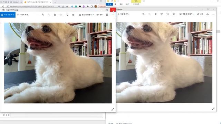The image size is (221, 124).
Task: Open the blue File tab in File Explorer
Action: [x=109, y=4]
